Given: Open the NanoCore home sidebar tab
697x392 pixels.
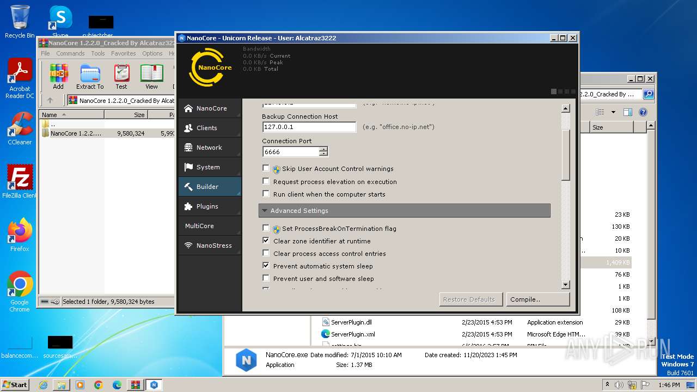Looking at the screenshot, I should [210, 108].
